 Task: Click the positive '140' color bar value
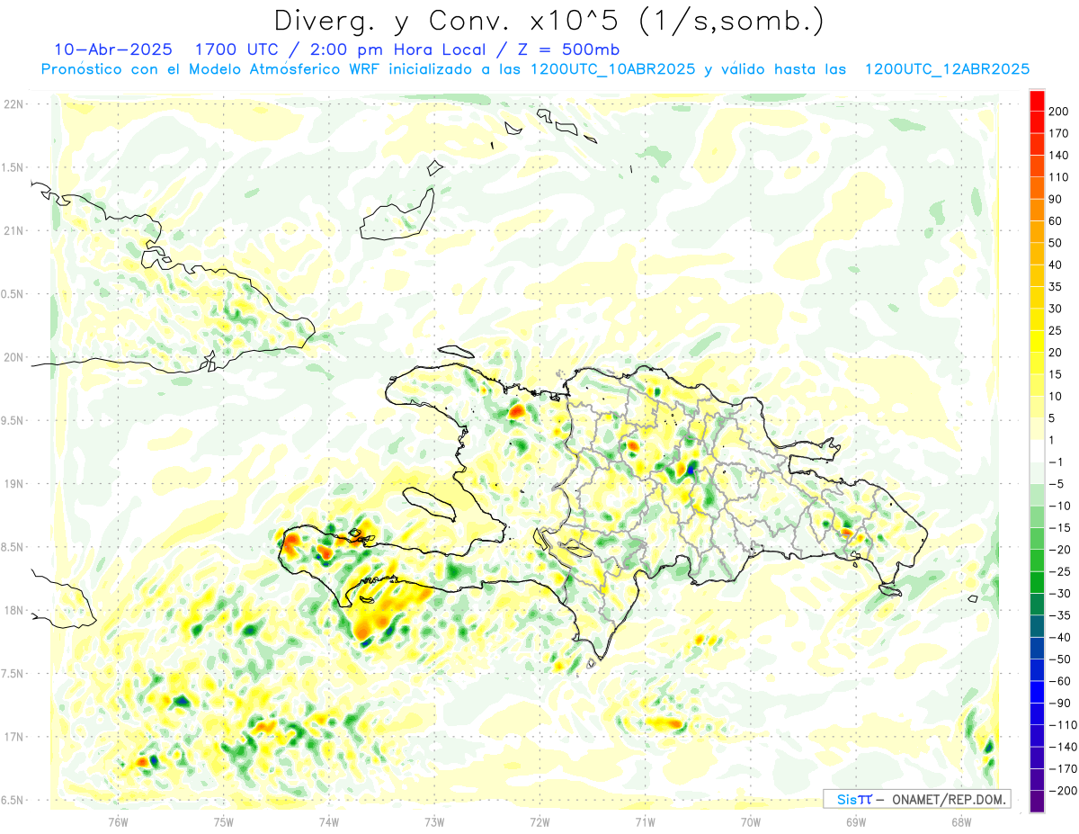click(1057, 156)
